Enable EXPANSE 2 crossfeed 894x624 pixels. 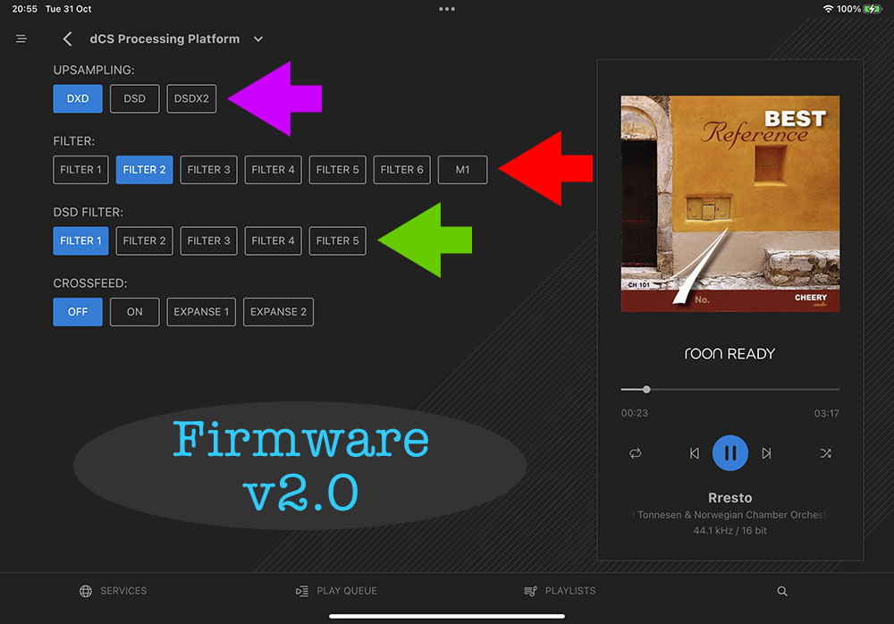point(278,312)
